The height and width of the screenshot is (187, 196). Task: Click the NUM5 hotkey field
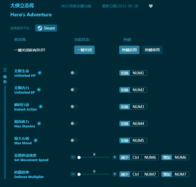pos(138,140)
